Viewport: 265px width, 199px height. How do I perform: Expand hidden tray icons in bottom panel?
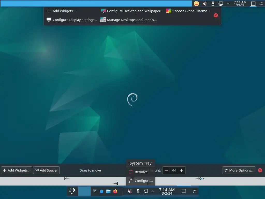(153, 191)
